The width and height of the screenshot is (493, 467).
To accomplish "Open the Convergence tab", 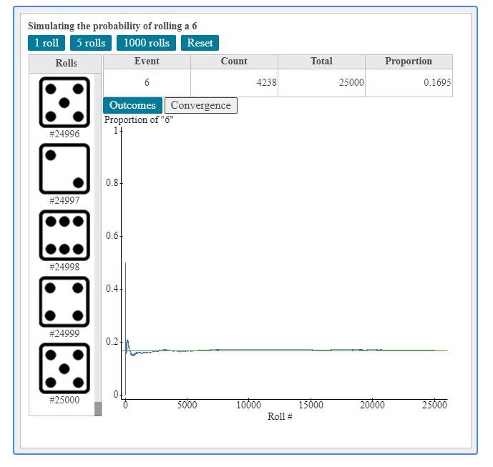I will [x=200, y=105].
